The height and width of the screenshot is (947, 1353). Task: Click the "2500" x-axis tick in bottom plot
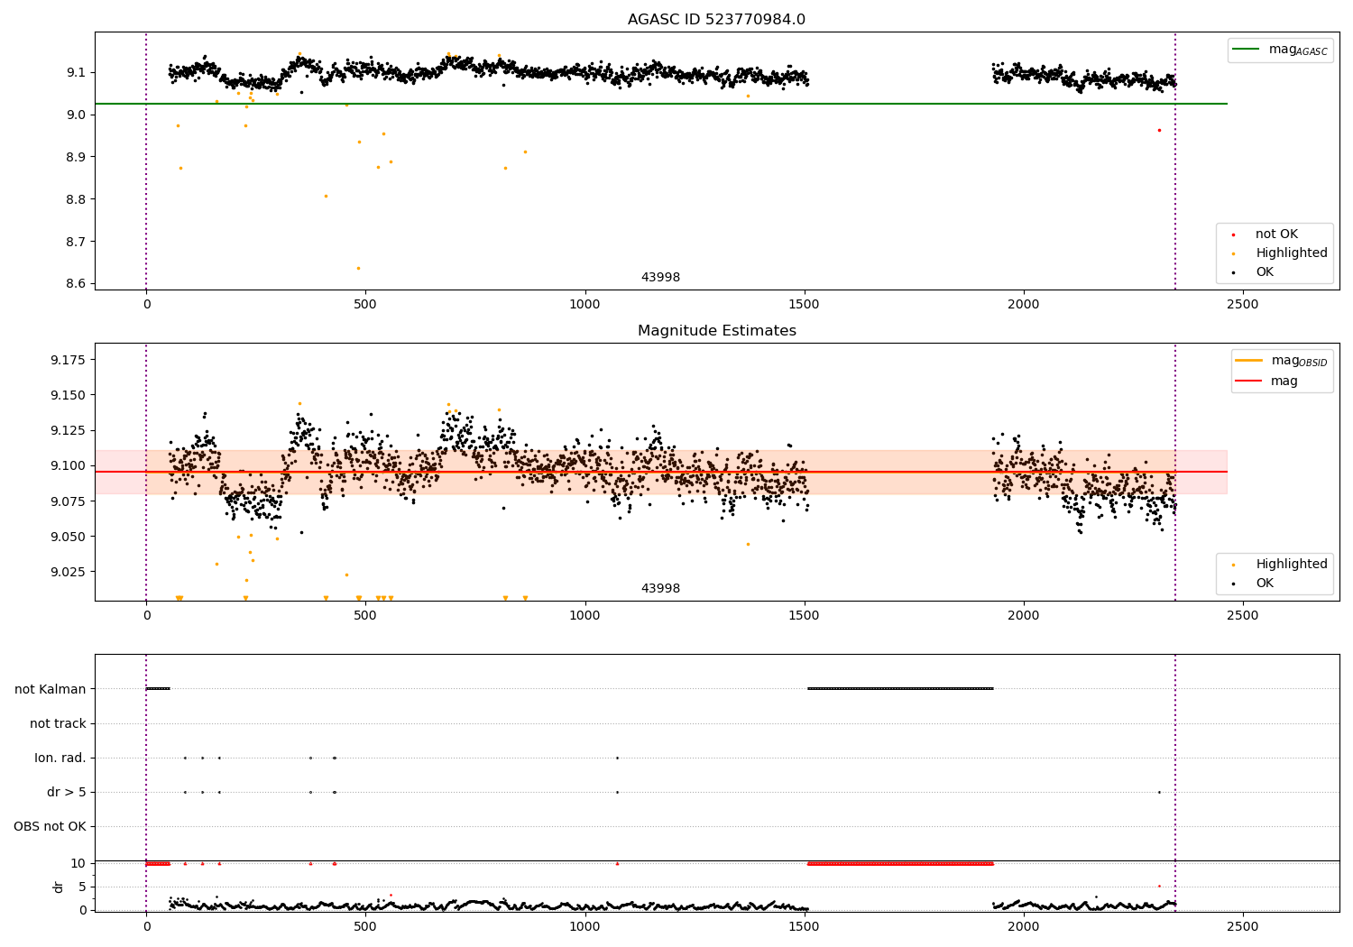1243,927
